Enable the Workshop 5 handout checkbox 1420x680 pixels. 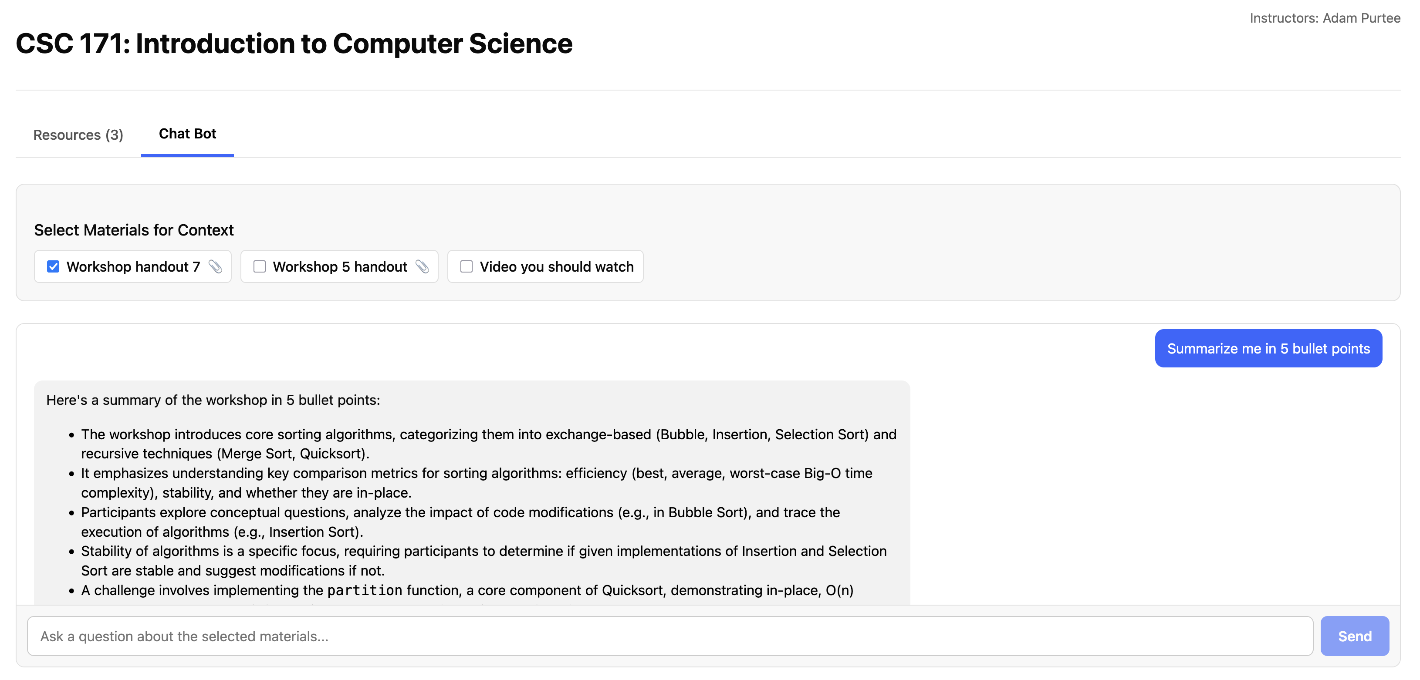click(x=259, y=267)
